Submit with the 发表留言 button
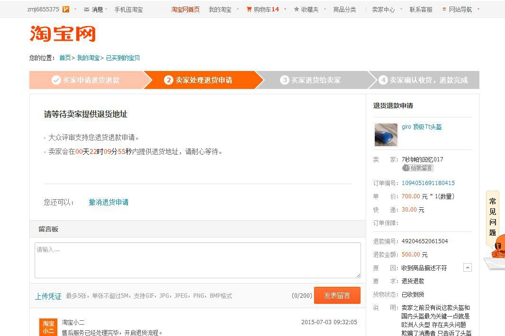Image resolution: width=505 pixels, height=336 pixels. [x=337, y=295]
